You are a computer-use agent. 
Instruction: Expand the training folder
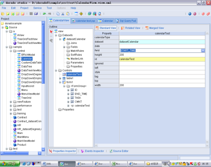pos(11,113)
